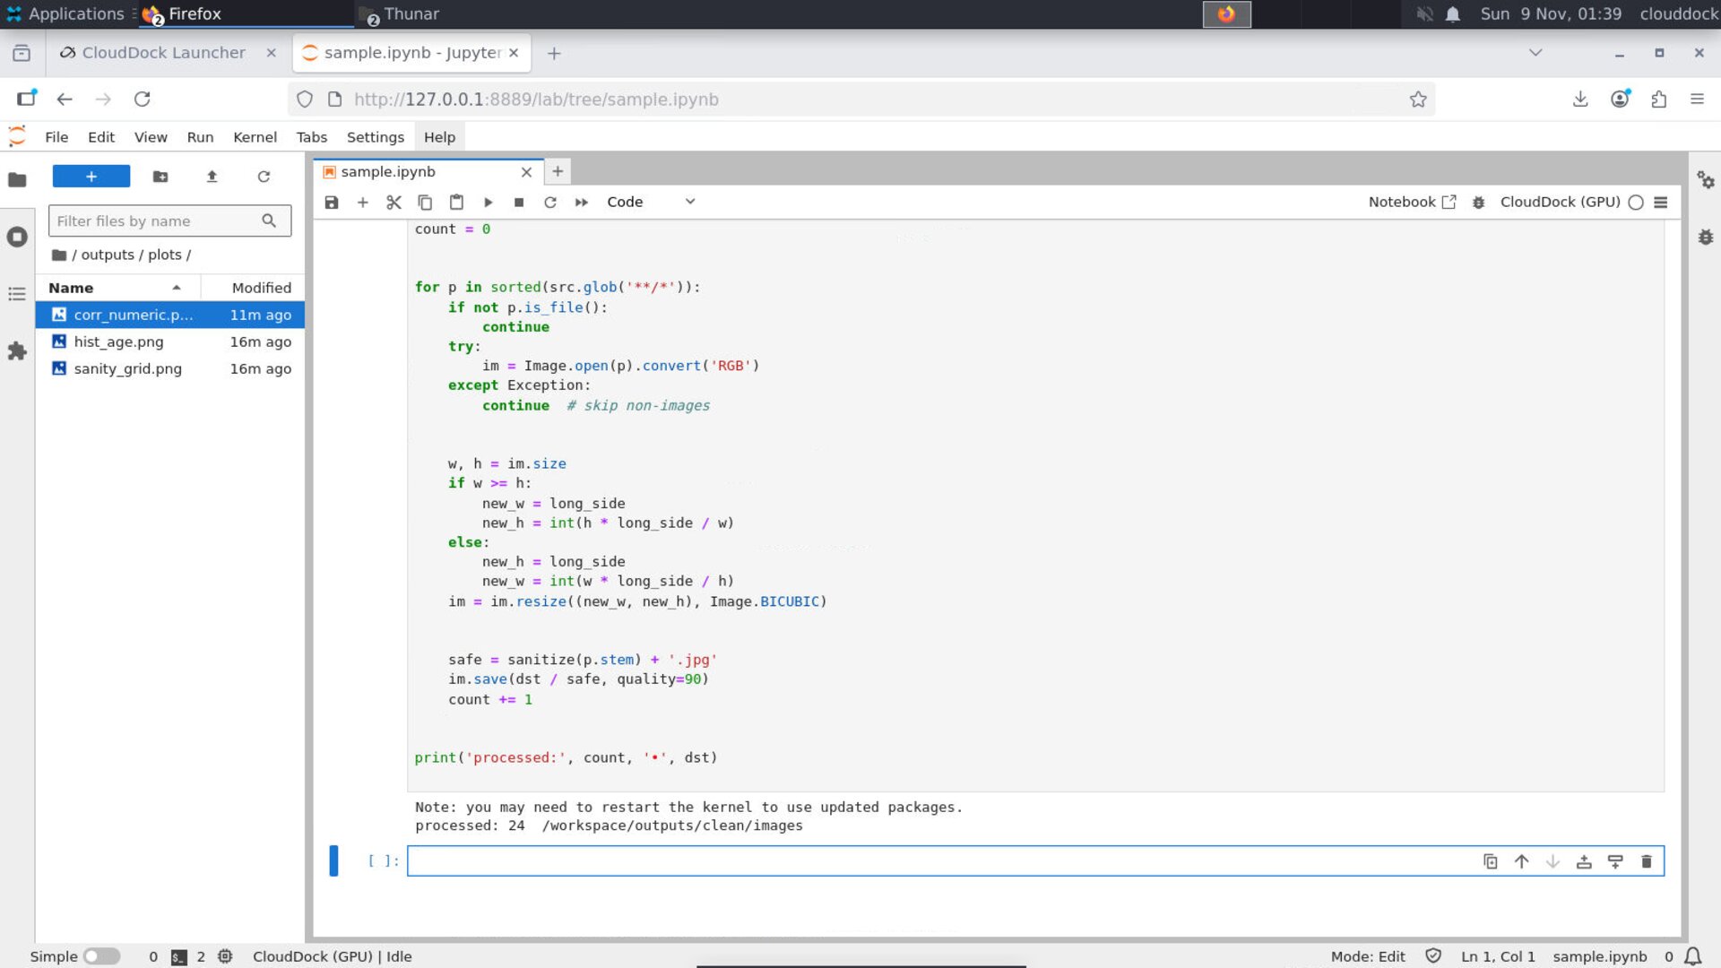Upload files with the upload icon
1721x968 pixels.
pos(212,176)
